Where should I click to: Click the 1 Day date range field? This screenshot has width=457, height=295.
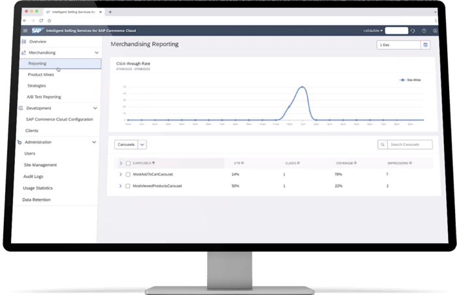coord(399,45)
